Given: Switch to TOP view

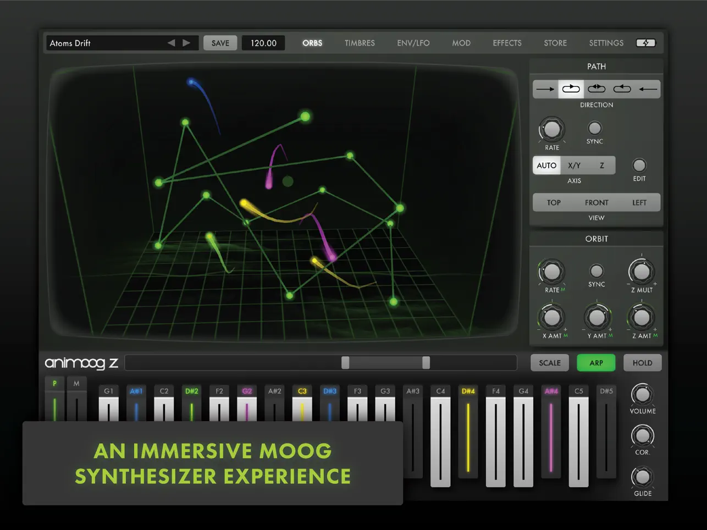Looking at the screenshot, I should (x=554, y=203).
